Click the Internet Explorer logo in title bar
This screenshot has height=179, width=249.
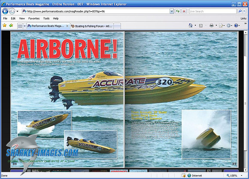pos(3,4)
